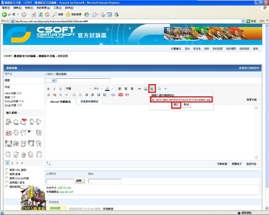
Task: Align text center in editor toolbar
Action: click(126, 89)
